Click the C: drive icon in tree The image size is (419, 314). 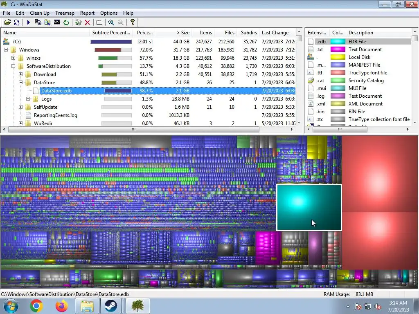[x=6, y=42]
